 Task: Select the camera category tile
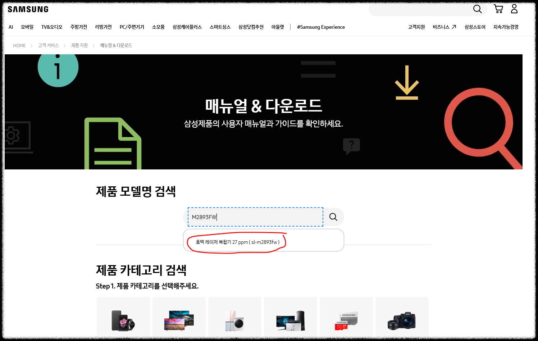[x=402, y=319]
